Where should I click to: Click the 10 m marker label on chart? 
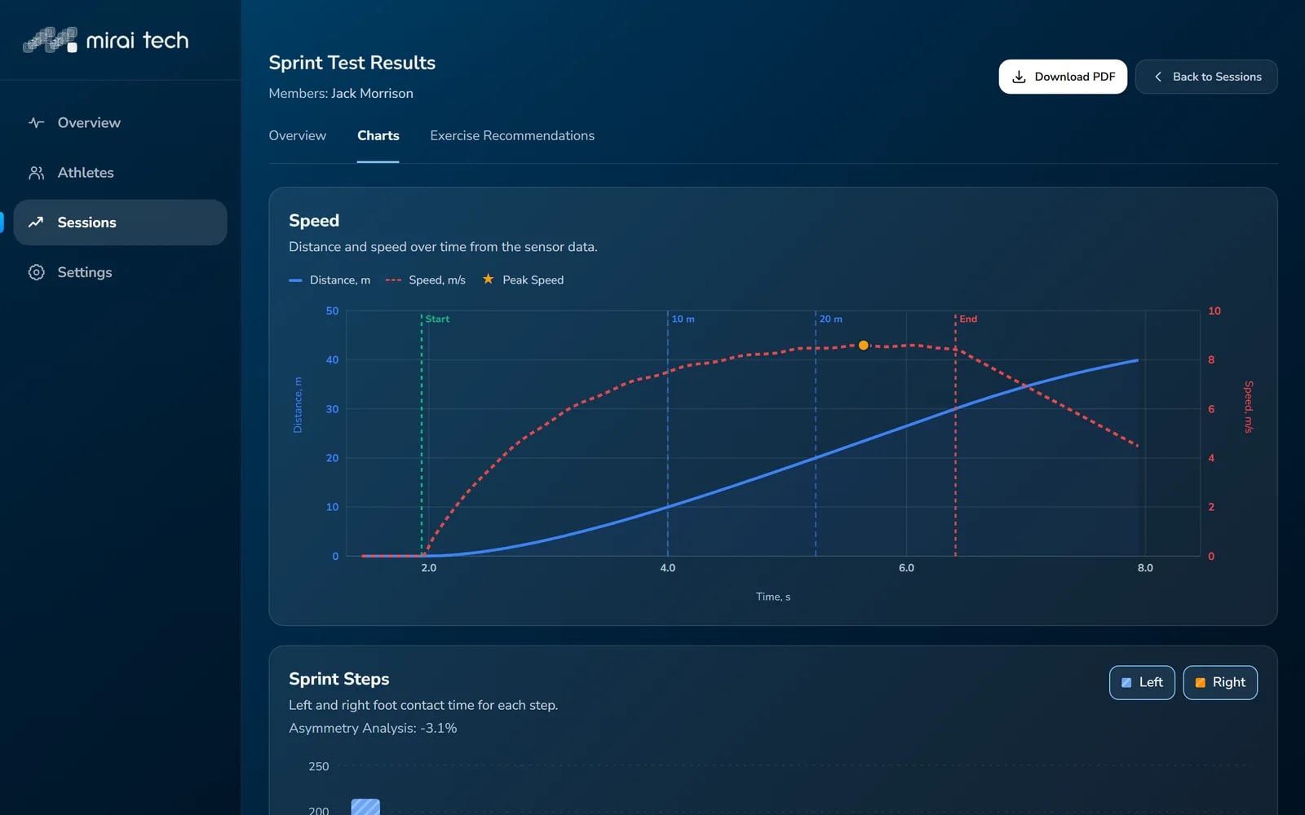pyautogui.click(x=683, y=319)
